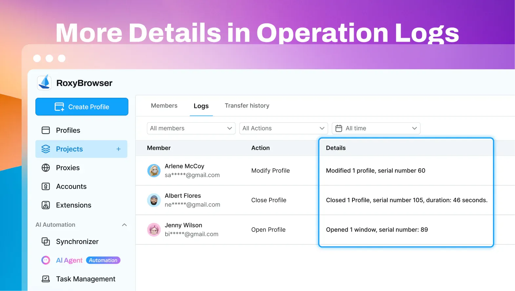Click 'Opened 1 window, serial number: 89'

(377, 230)
